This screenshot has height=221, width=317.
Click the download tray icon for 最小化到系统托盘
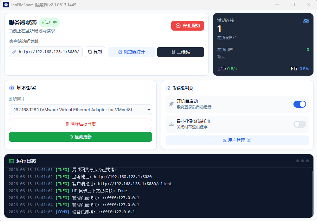pyautogui.click(x=171, y=124)
